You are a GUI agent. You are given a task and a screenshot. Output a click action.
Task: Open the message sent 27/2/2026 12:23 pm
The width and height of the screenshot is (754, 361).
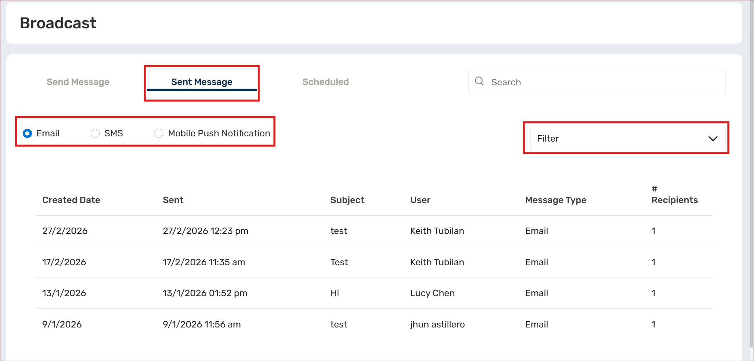coord(206,231)
